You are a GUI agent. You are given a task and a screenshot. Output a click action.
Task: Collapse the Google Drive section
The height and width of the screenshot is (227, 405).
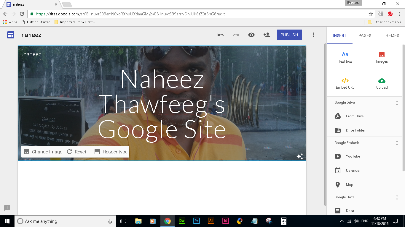point(397,103)
